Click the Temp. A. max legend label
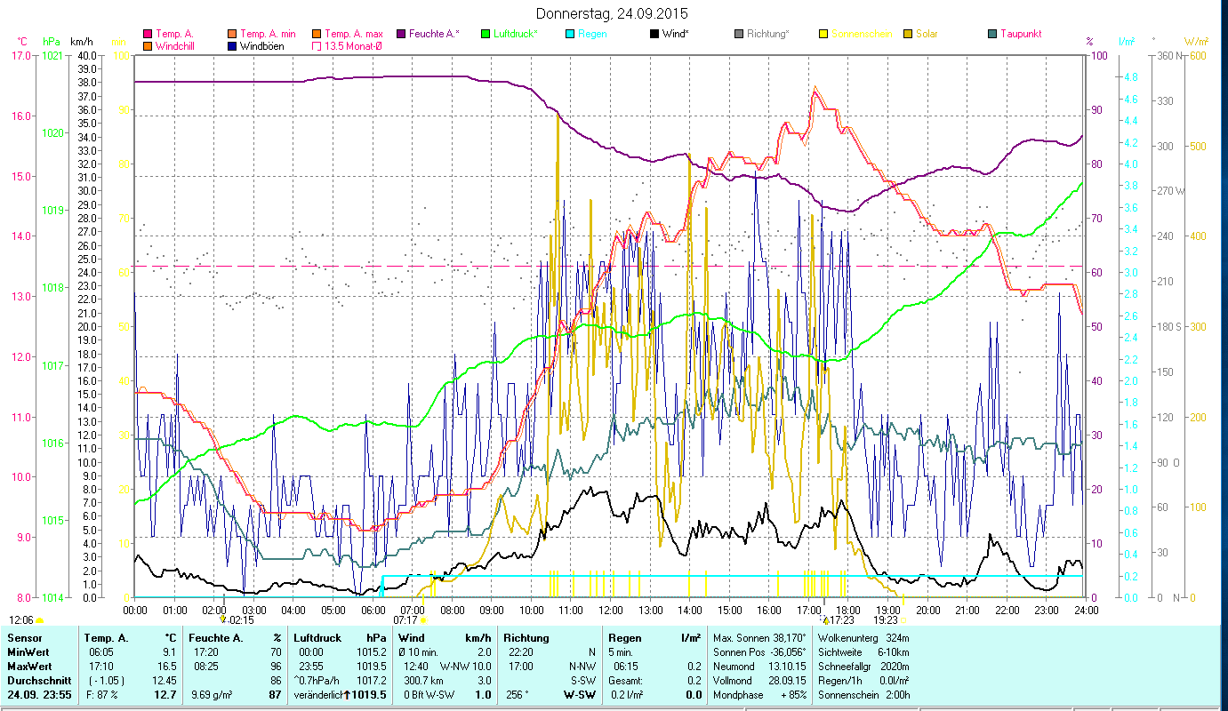The image size is (1228, 711). [353, 34]
